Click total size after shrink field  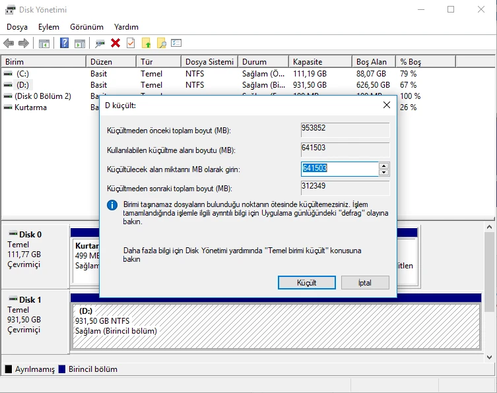pyautogui.click(x=345, y=188)
